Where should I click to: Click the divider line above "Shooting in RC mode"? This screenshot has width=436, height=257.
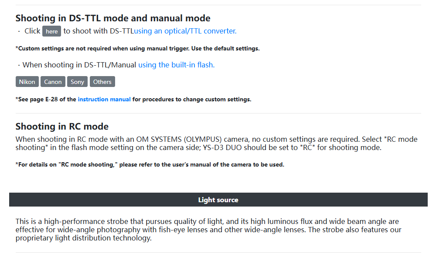click(x=218, y=113)
